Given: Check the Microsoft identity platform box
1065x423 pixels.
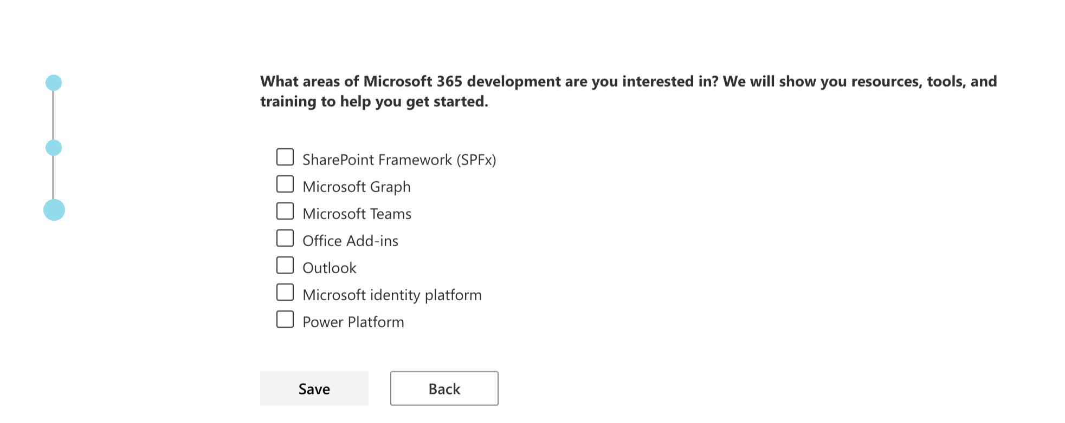Looking at the screenshot, I should click(285, 293).
